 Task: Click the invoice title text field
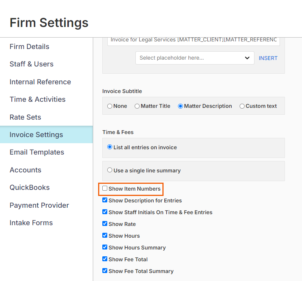194,41
